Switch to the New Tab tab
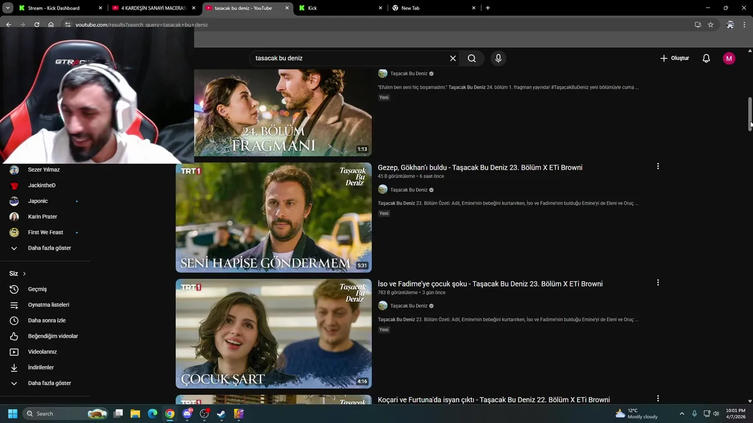The height and width of the screenshot is (423, 753). point(434,8)
